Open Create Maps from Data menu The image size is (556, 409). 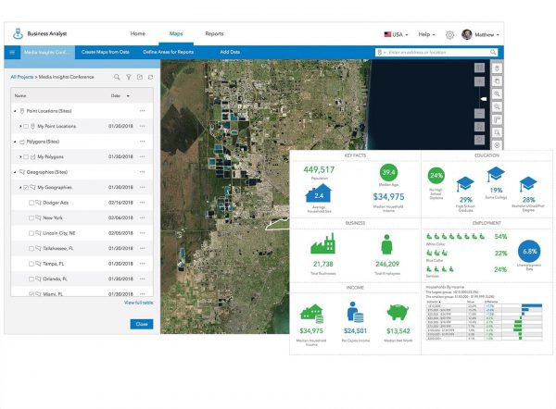pos(106,52)
